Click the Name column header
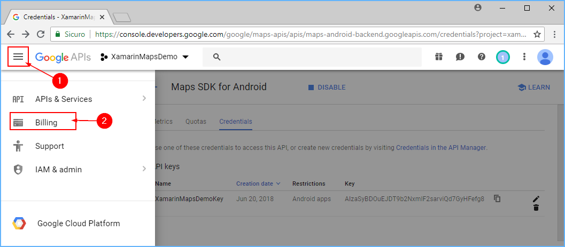 click(163, 184)
